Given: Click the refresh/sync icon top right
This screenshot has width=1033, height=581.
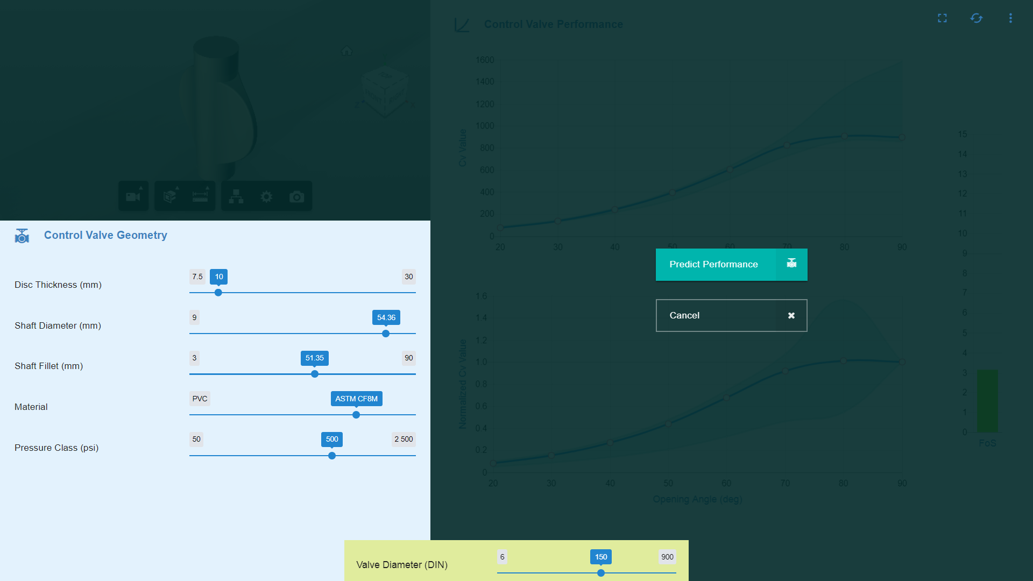Looking at the screenshot, I should click(977, 18).
